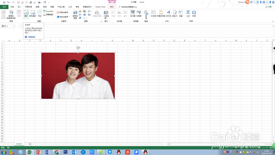Add a new sheet with plus button

(30, 144)
